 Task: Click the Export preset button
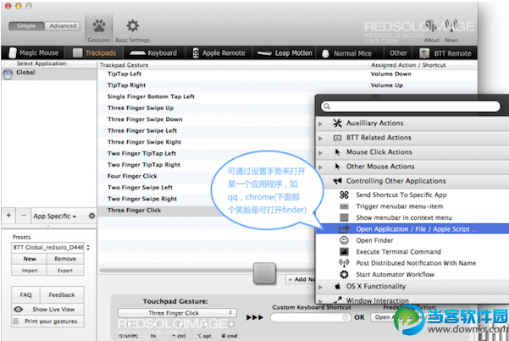[65, 270]
